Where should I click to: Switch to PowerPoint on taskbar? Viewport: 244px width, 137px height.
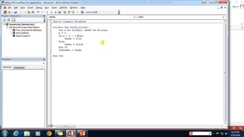[x=82, y=134]
